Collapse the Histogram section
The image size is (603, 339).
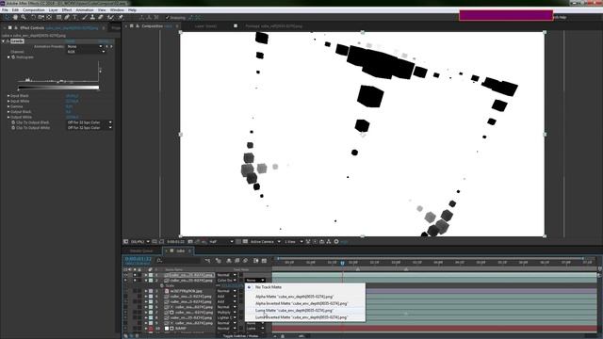click(8, 56)
